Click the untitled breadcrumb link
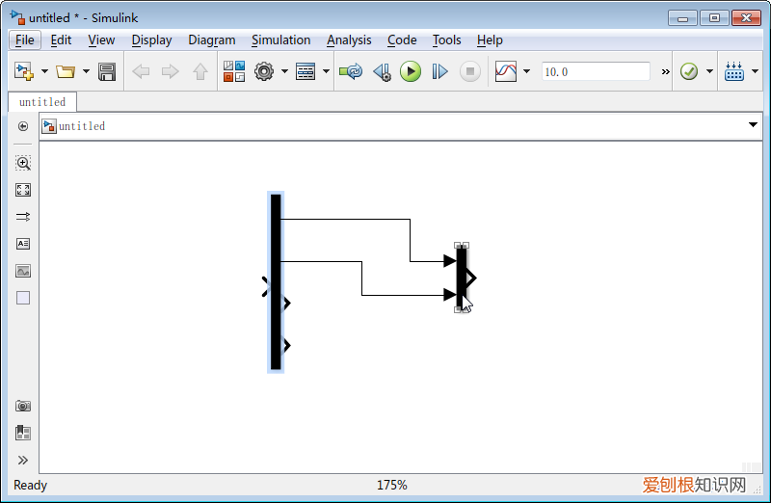771x503 pixels. click(x=82, y=126)
